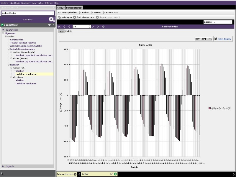The image size is (236, 177).
Task: Jump to last record with double-right arrows
Action: click(x=103, y=27)
